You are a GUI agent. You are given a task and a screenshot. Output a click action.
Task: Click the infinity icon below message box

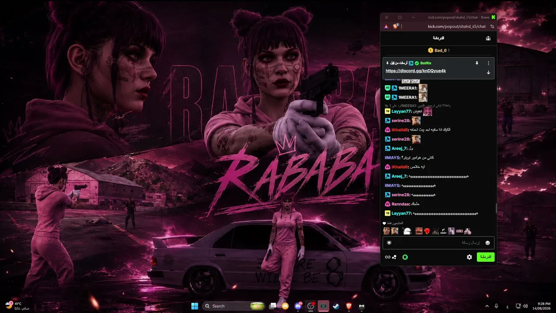387,257
